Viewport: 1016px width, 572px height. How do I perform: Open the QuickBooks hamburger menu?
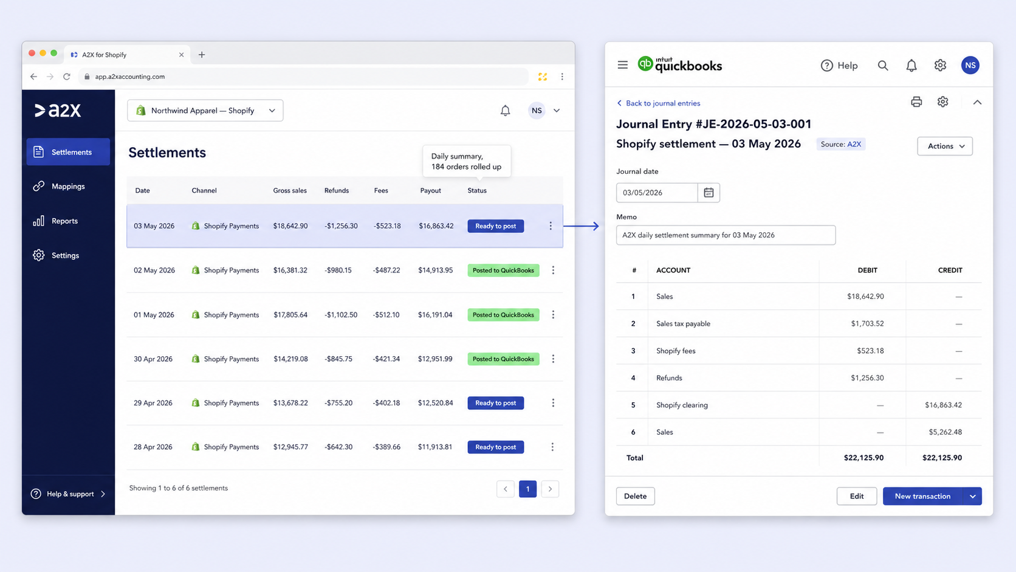coord(622,65)
